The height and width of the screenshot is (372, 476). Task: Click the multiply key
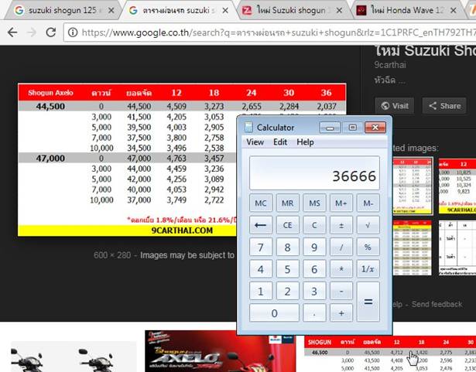(x=341, y=269)
